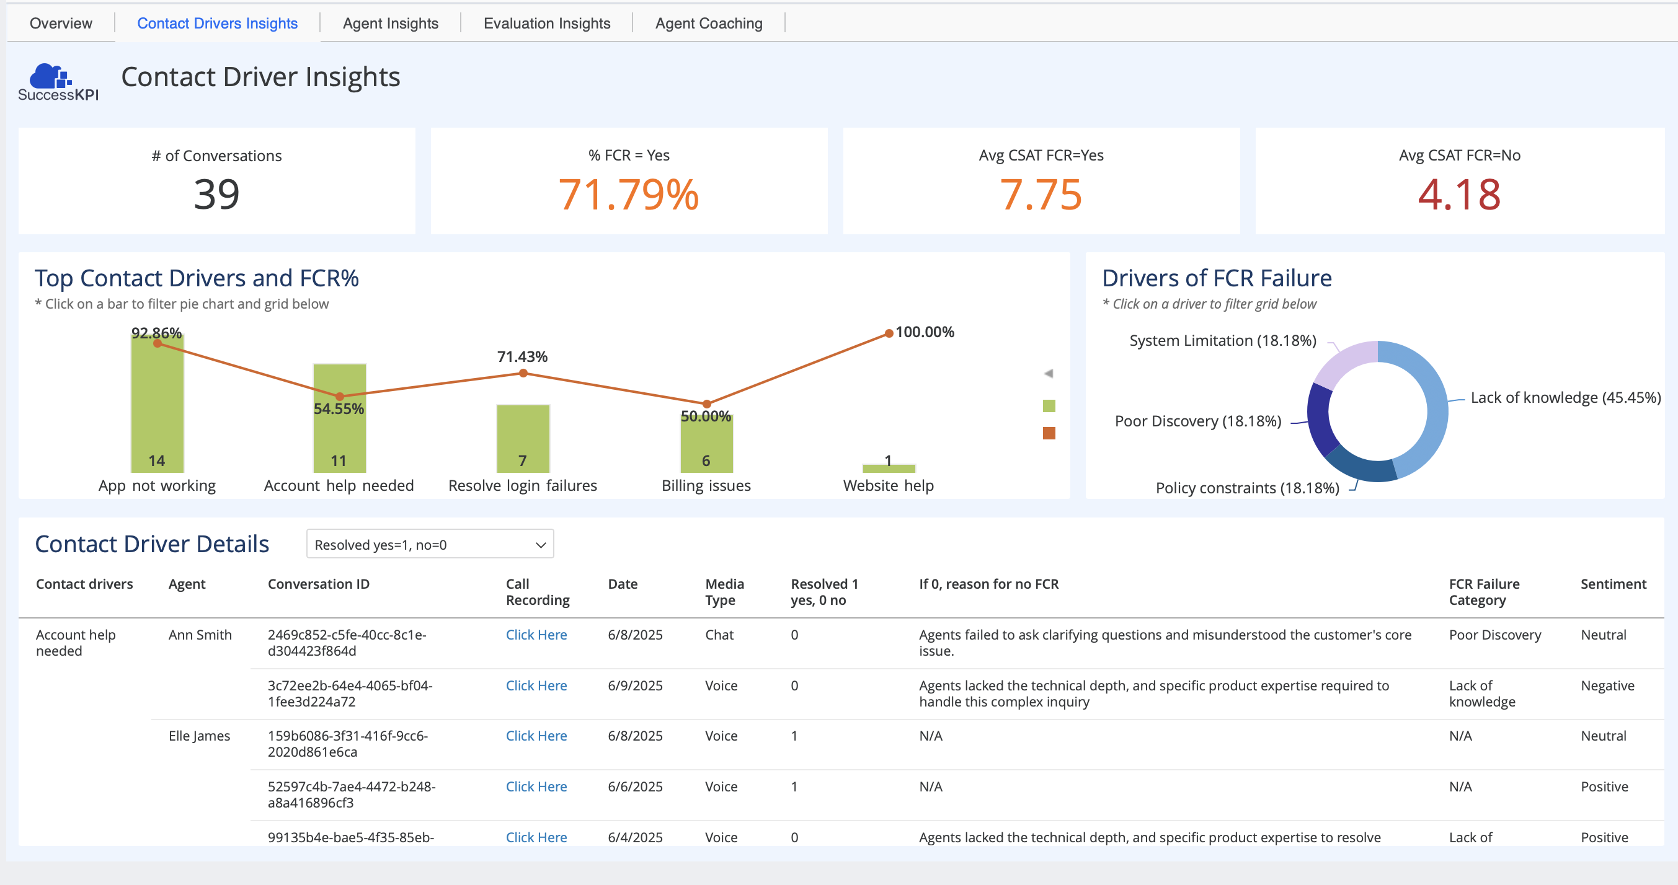This screenshot has height=885, width=1678.
Task: Open the Resolved yes=1, no=0 dropdown
Action: click(x=430, y=544)
